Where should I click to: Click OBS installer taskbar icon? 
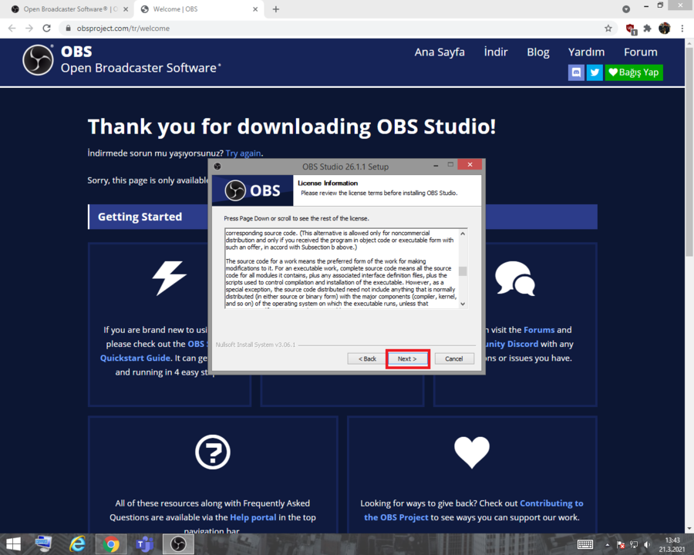178,544
